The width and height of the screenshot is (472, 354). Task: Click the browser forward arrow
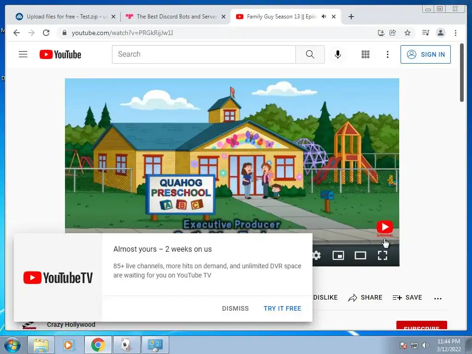point(31,33)
